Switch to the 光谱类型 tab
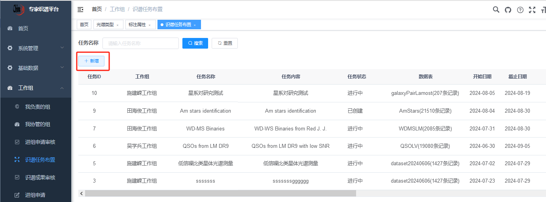 [x=105, y=25]
